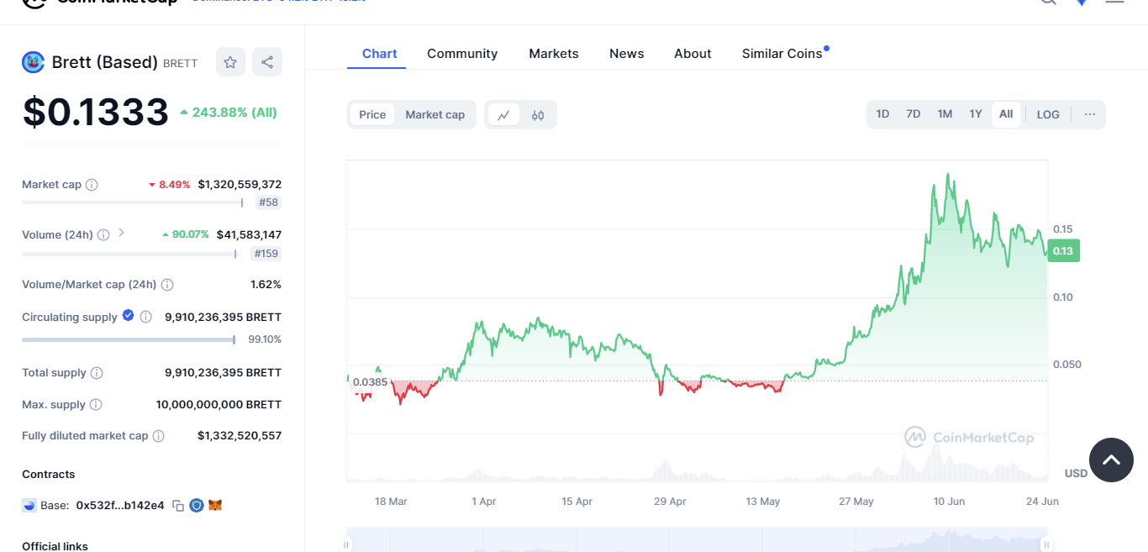Open the News tab
The width and height of the screenshot is (1148, 552).
coord(627,54)
